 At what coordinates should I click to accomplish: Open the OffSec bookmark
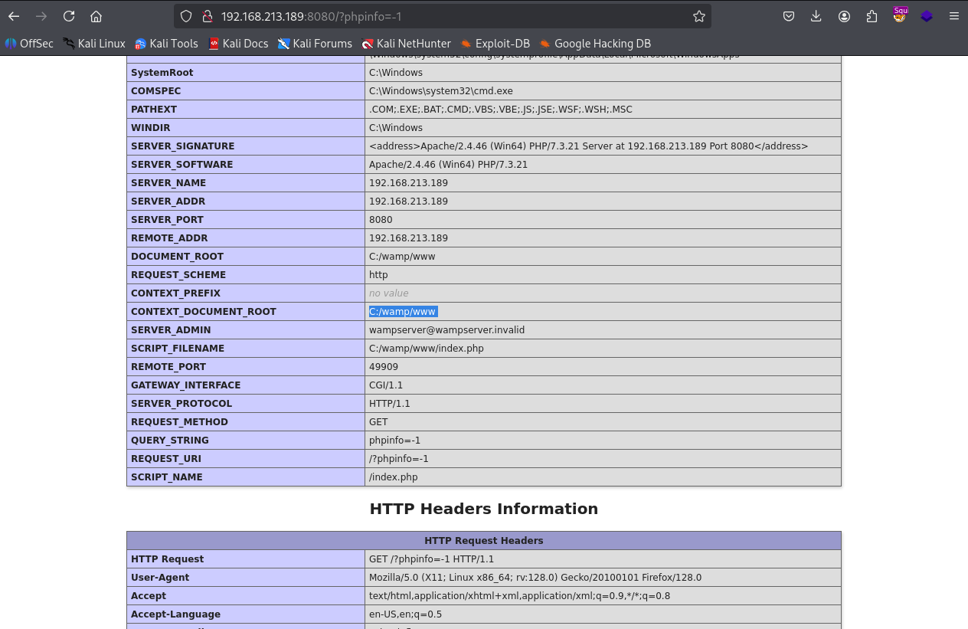(x=29, y=44)
